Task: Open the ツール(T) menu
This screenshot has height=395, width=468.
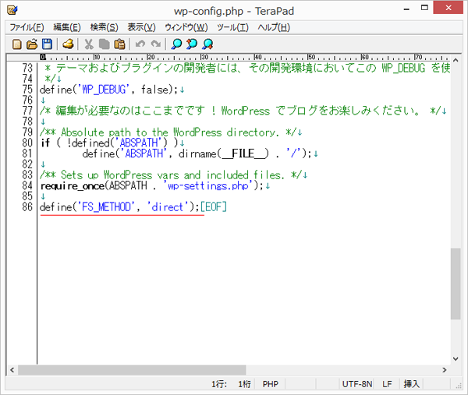Action: [x=232, y=27]
